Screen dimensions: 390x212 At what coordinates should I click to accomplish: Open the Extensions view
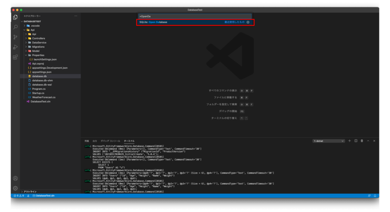[16, 57]
